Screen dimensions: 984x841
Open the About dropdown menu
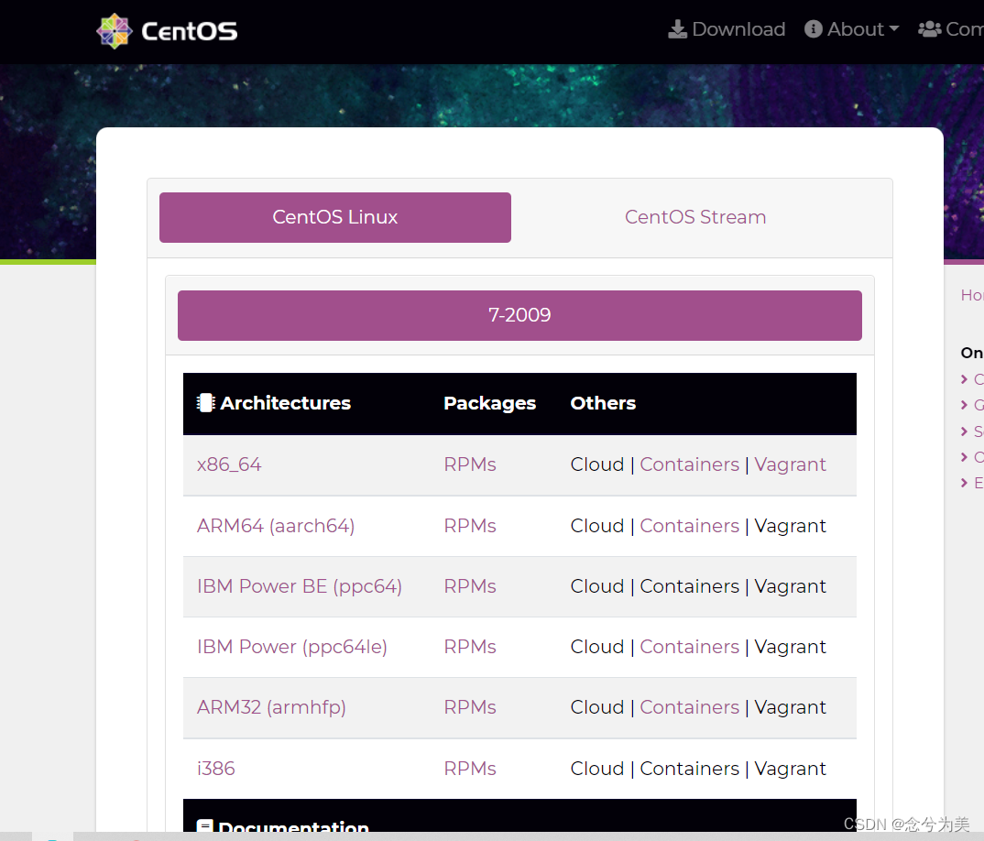pyautogui.click(x=852, y=28)
